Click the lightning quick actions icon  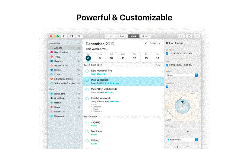pyautogui.click(x=177, y=147)
